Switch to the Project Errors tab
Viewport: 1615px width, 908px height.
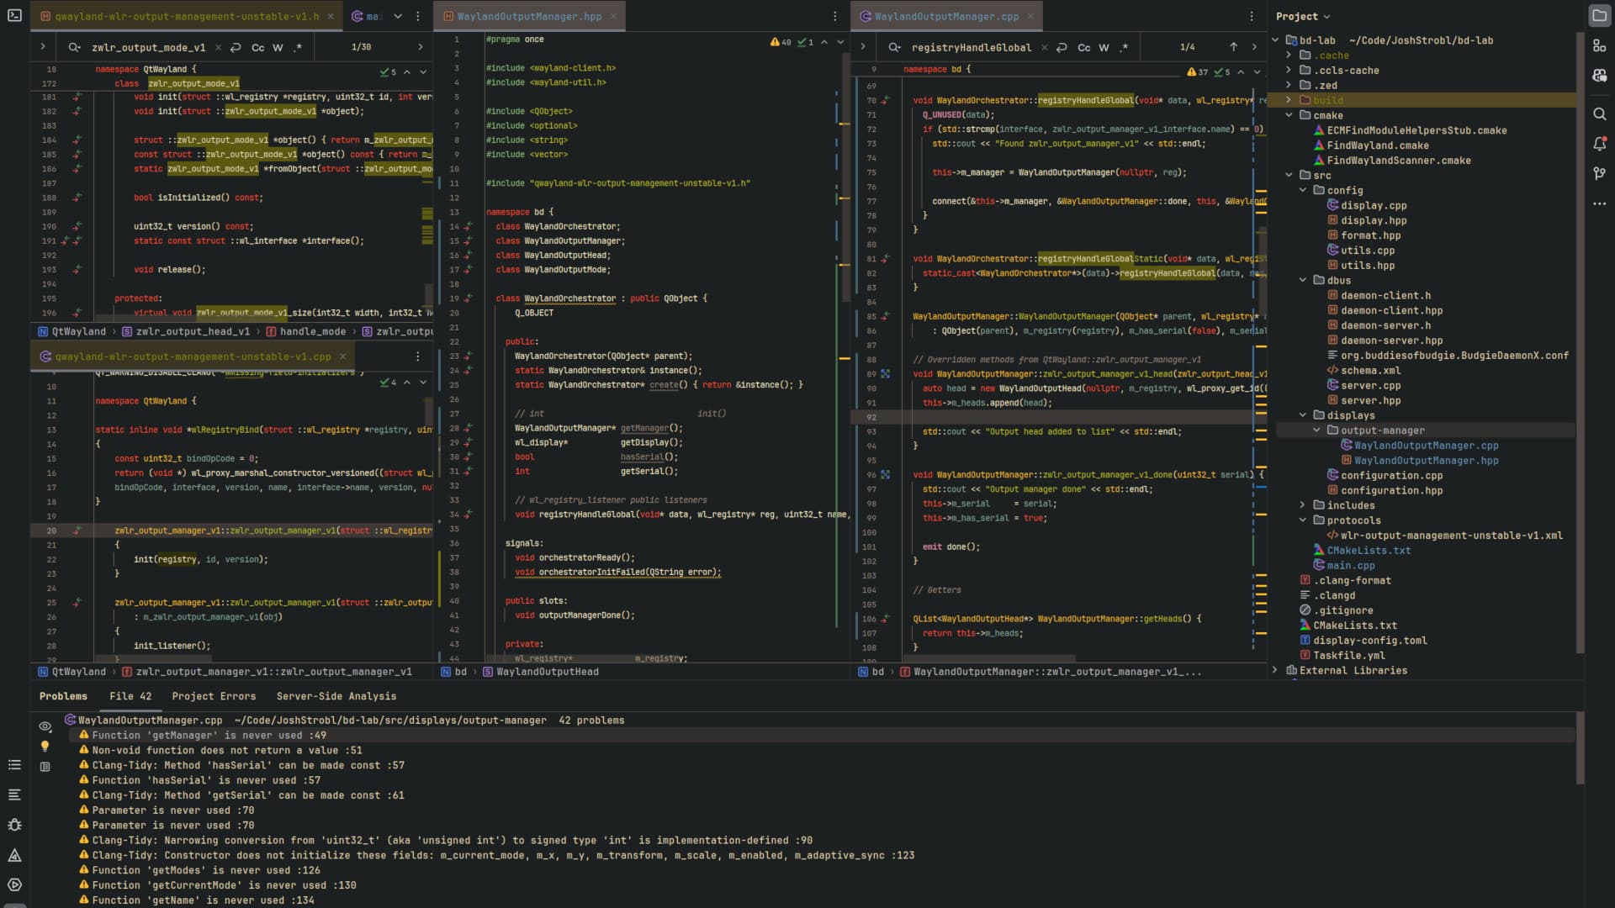pyautogui.click(x=214, y=696)
